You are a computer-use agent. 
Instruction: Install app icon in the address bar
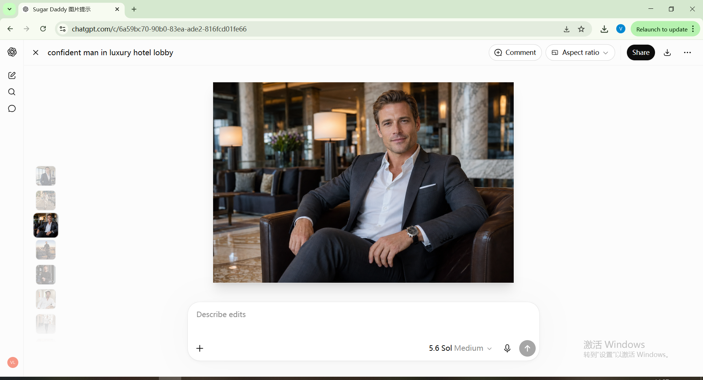[x=566, y=29]
